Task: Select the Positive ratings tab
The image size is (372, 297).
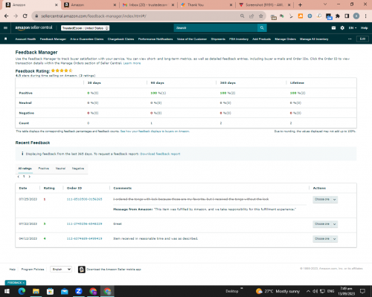Action: [43, 169]
